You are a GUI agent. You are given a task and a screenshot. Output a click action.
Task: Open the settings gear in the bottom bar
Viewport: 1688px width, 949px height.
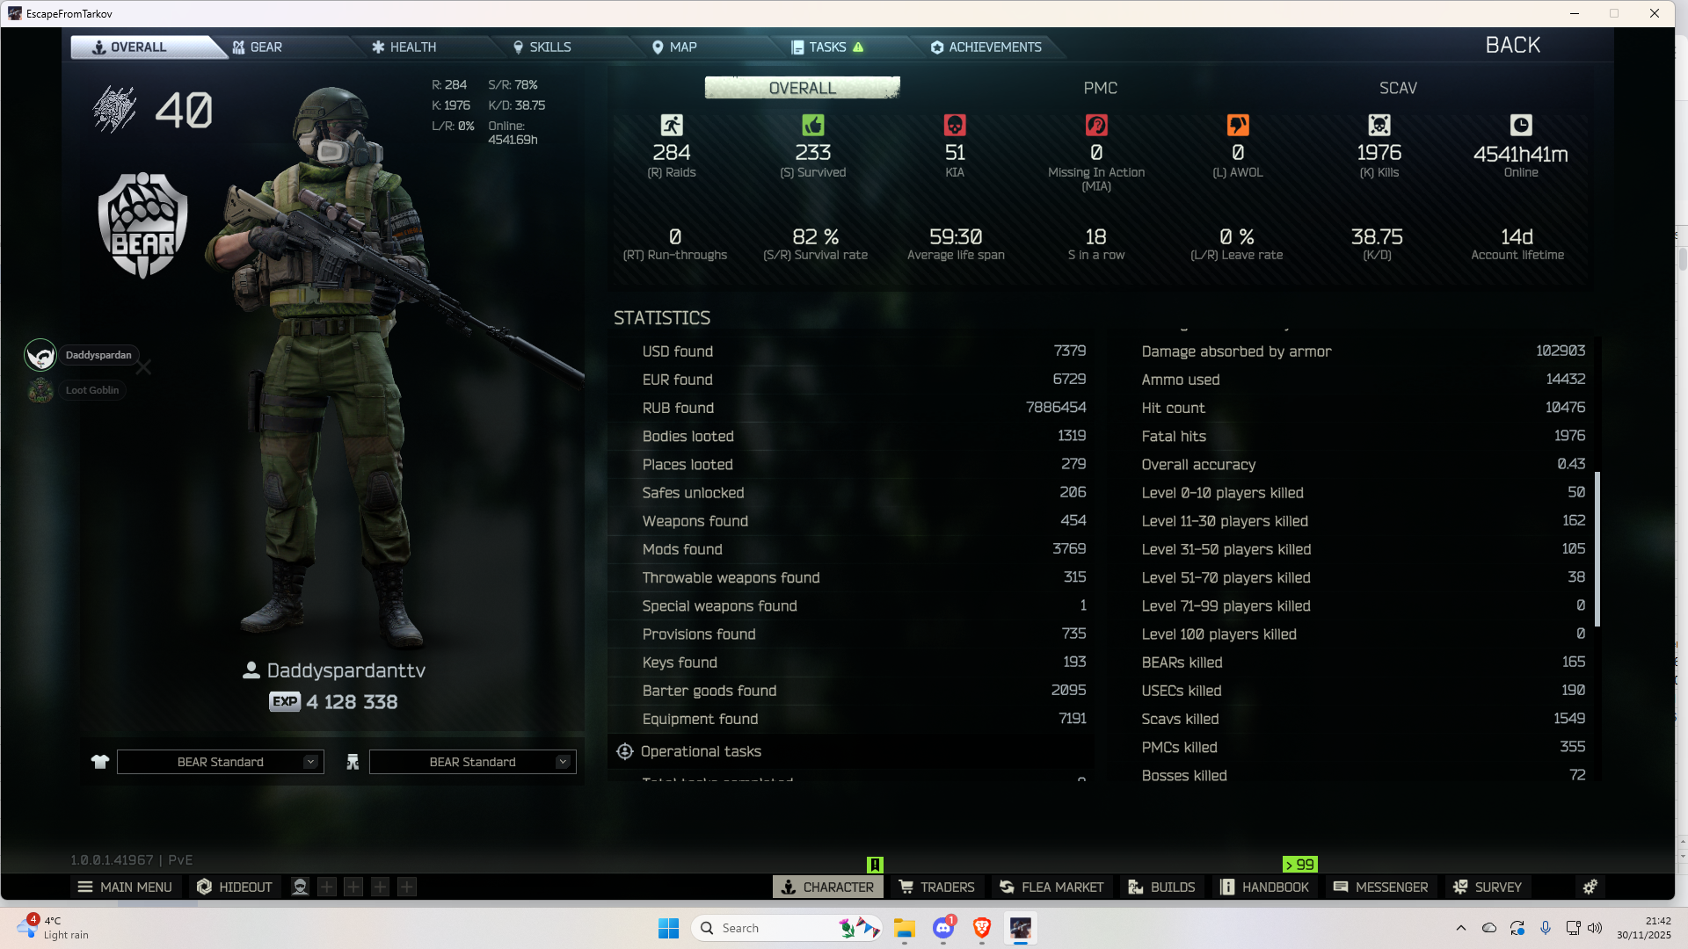[x=1590, y=887]
